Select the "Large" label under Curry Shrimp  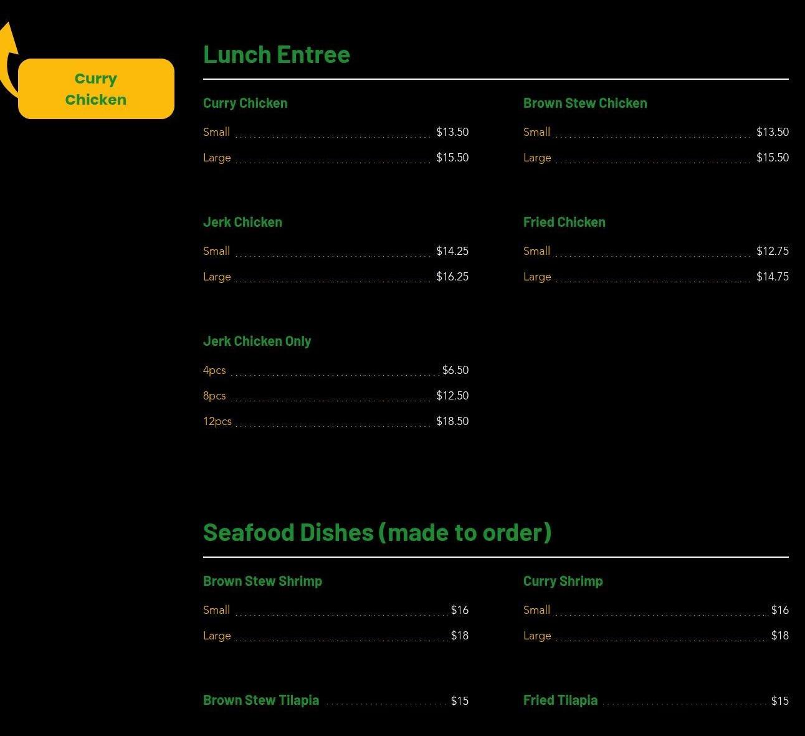537,636
